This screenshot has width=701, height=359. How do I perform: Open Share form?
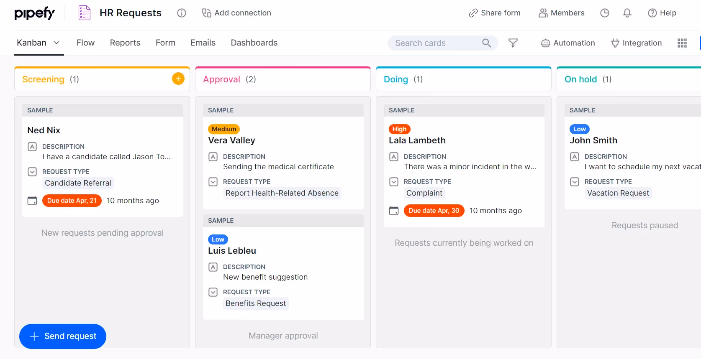pos(494,13)
